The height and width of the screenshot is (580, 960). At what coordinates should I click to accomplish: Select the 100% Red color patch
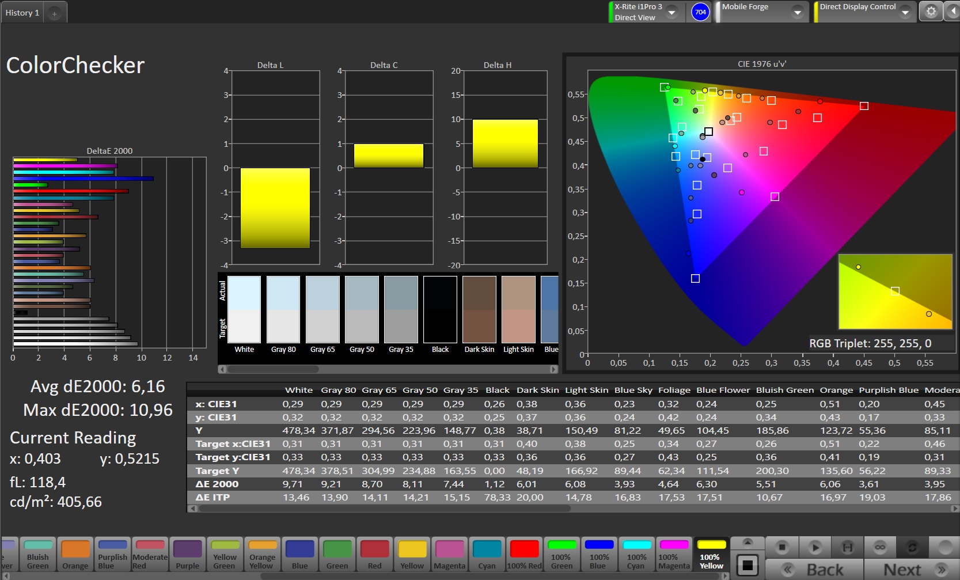tap(524, 555)
